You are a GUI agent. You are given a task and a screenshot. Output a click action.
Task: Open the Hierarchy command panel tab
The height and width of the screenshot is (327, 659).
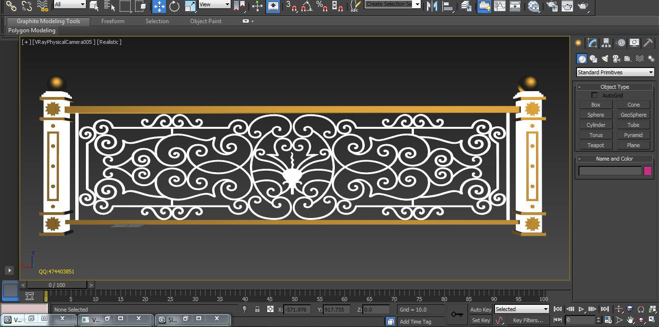coord(606,43)
